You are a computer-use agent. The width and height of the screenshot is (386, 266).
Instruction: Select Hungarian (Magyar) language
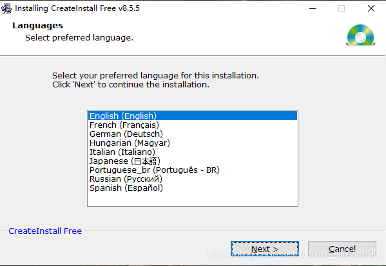(193, 143)
